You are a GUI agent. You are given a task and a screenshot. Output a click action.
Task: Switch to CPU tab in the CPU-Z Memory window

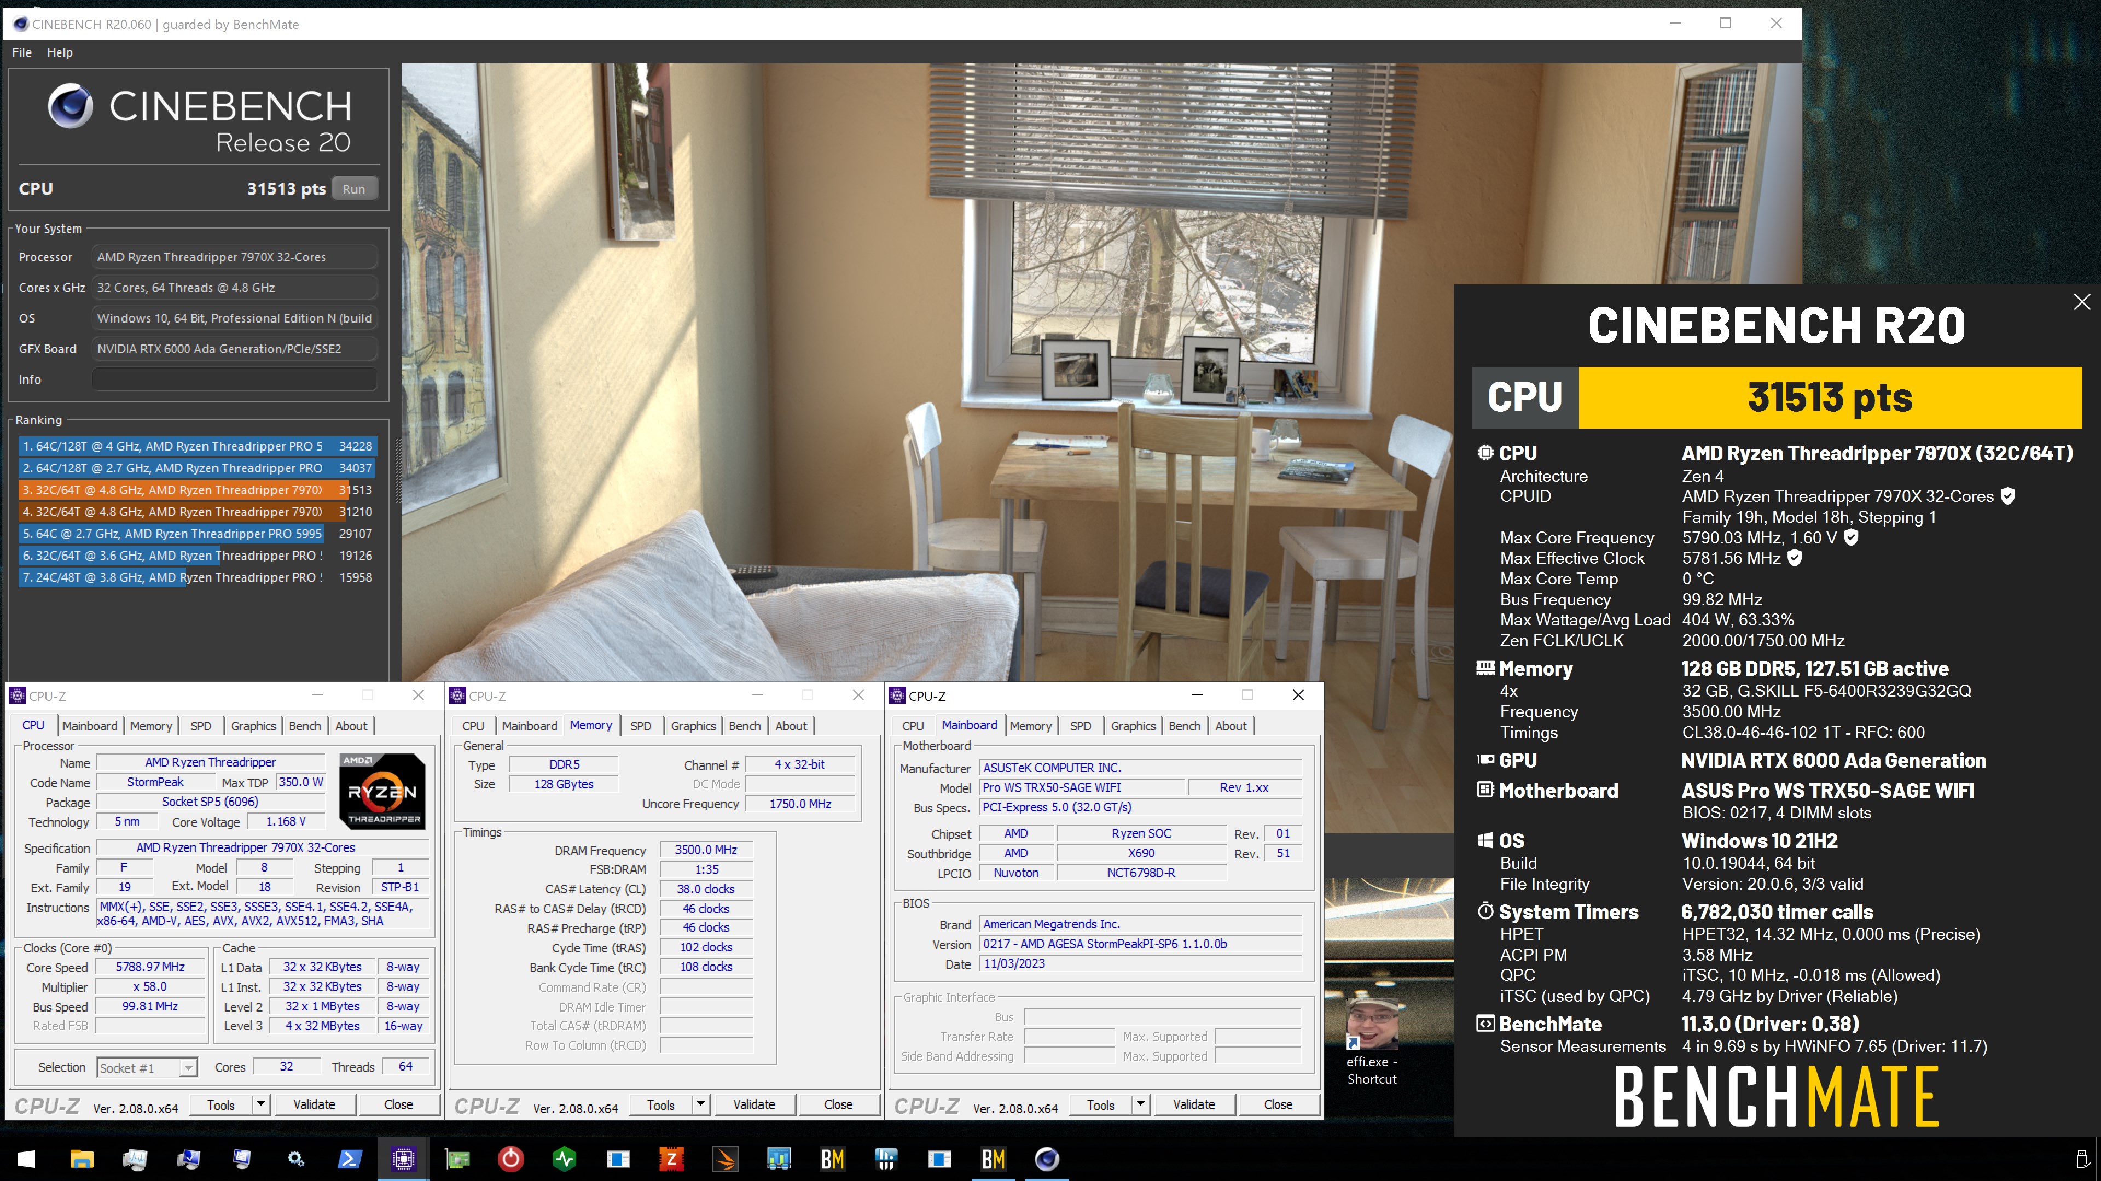pyautogui.click(x=473, y=726)
